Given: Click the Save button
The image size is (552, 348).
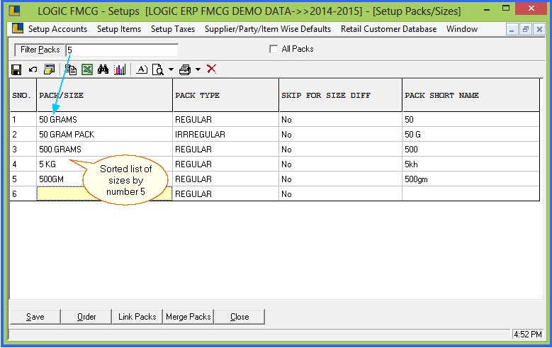Looking at the screenshot, I should [x=35, y=317].
